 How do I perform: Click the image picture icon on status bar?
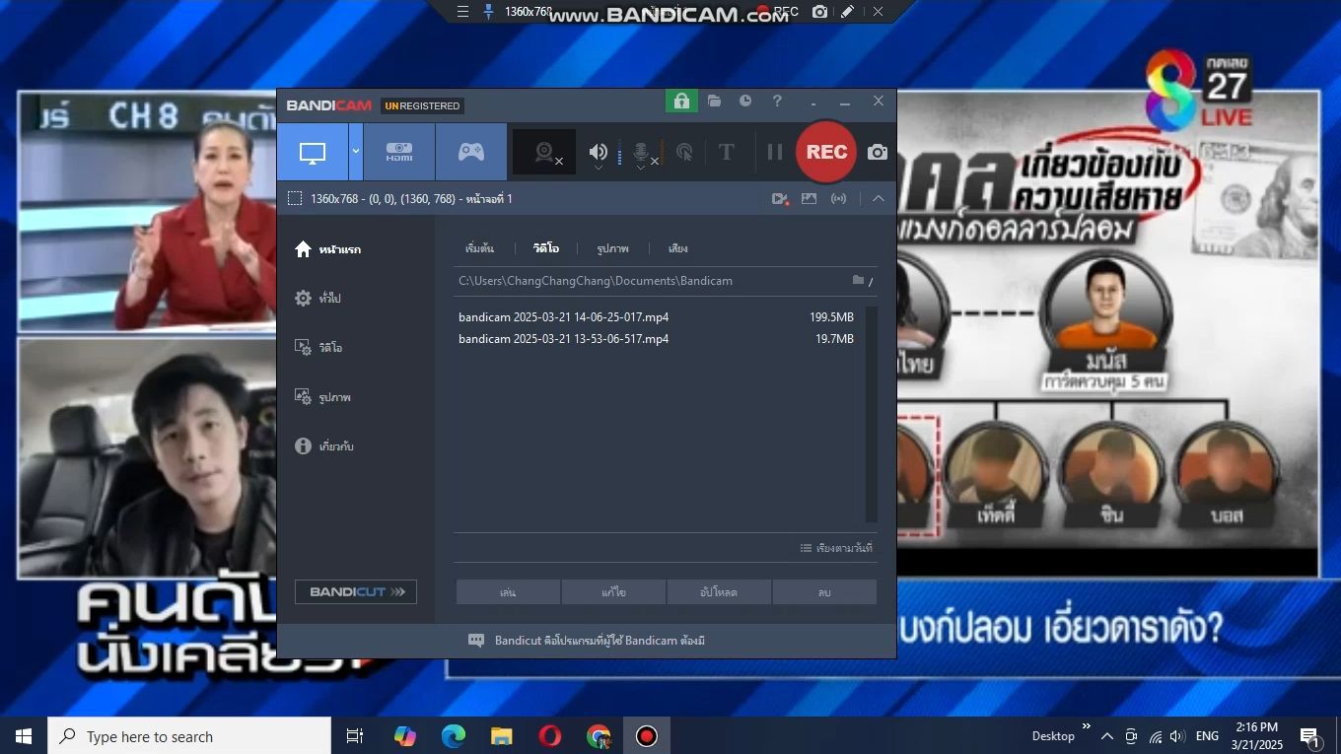click(810, 198)
